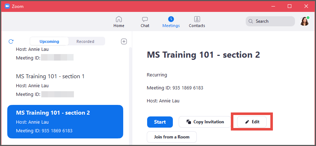Click the refresh meetings list icon
316x146 pixels.
click(11, 41)
